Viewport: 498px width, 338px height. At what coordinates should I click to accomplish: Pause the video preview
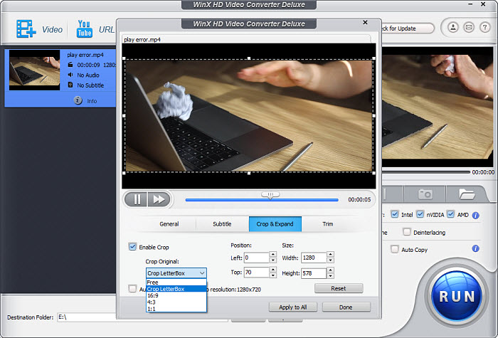pos(137,199)
